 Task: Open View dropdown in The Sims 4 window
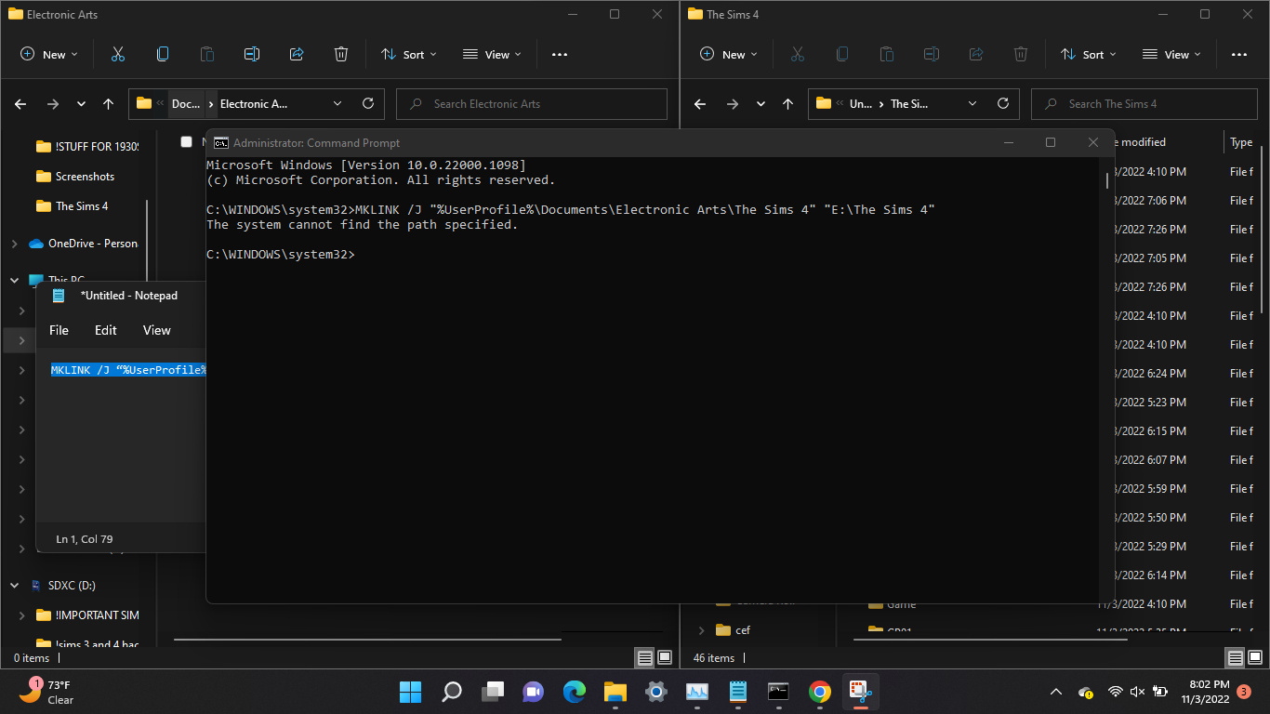(1171, 55)
